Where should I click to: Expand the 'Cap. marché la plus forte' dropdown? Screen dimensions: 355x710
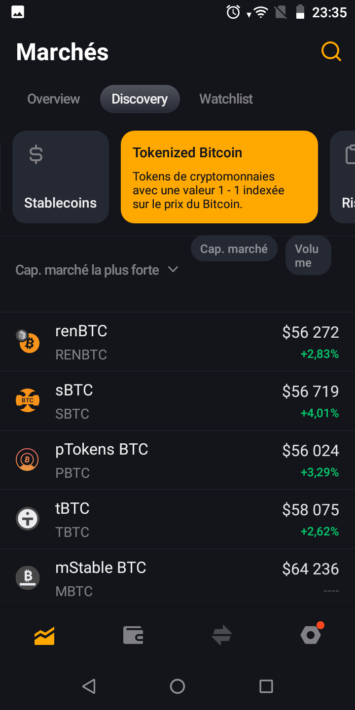[97, 270]
